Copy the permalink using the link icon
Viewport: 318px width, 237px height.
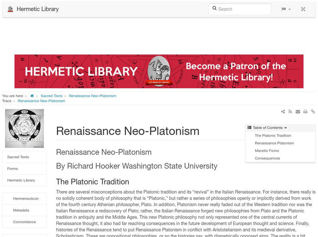tap(313, 111)
